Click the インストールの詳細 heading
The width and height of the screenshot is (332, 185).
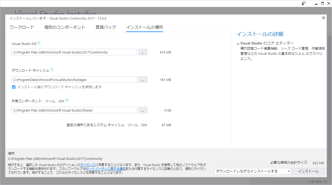[x=260, y=34]
